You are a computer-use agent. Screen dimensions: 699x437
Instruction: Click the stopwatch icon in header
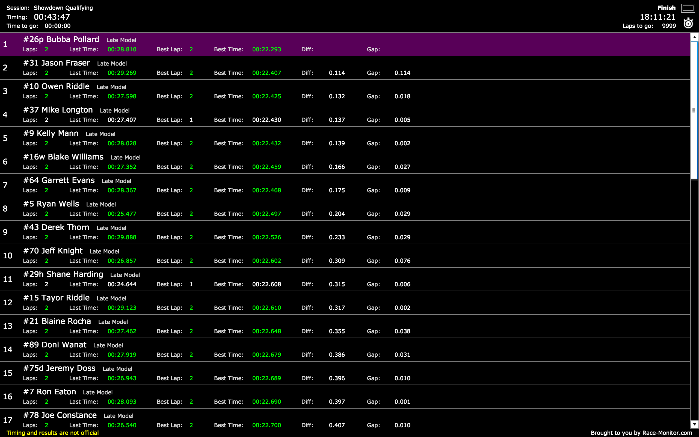pos(688,23)
